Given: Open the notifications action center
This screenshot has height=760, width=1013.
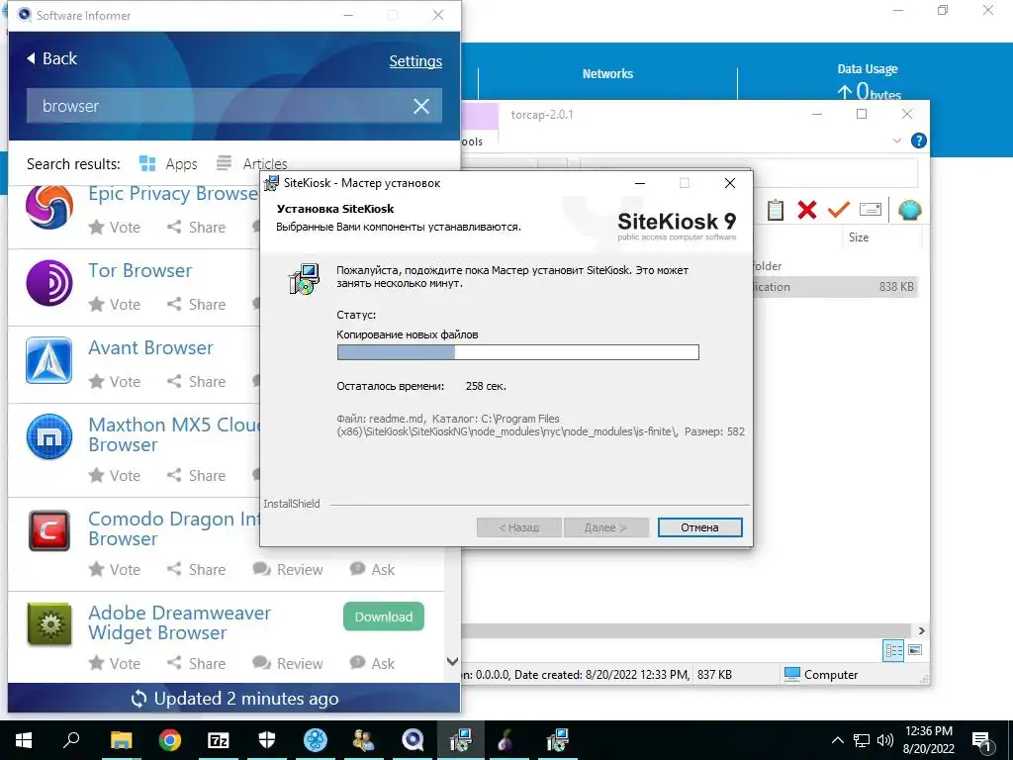Looking at the screenshot, I should [x=982, y=742].
